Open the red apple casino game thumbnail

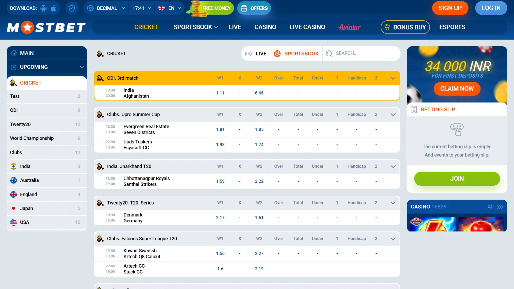coord(481,224)
